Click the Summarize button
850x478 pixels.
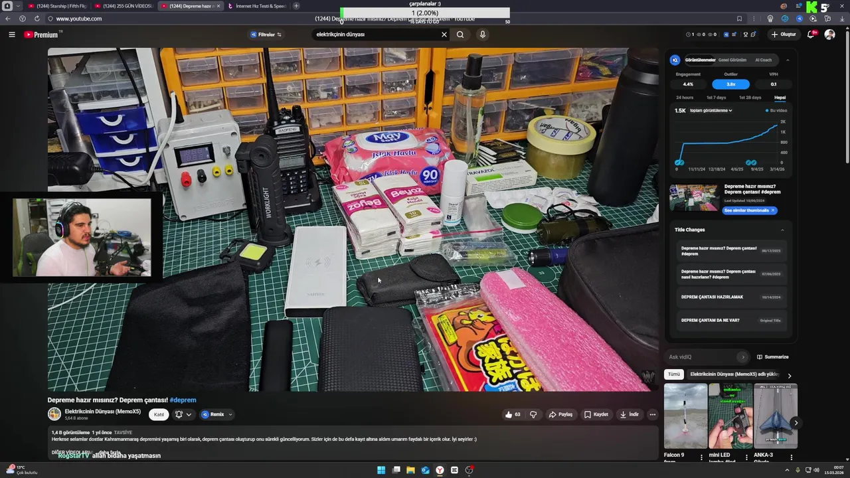click(773, 357)
